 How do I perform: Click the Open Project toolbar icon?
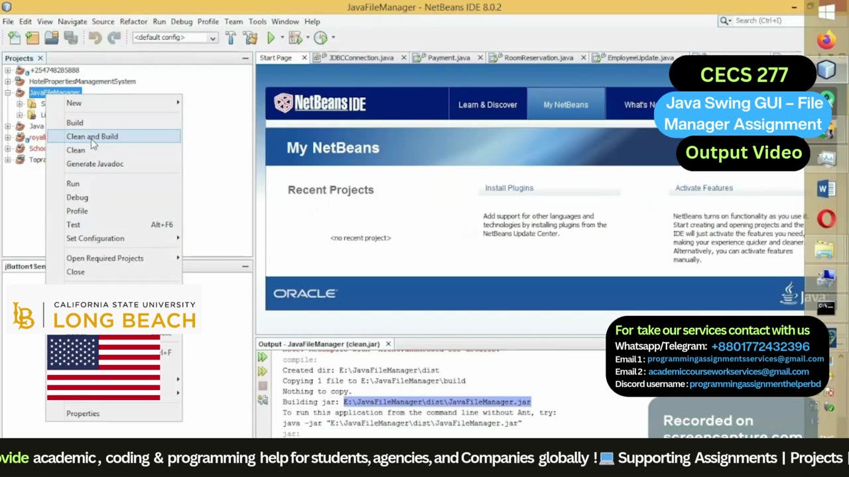[x=52, y=38]
